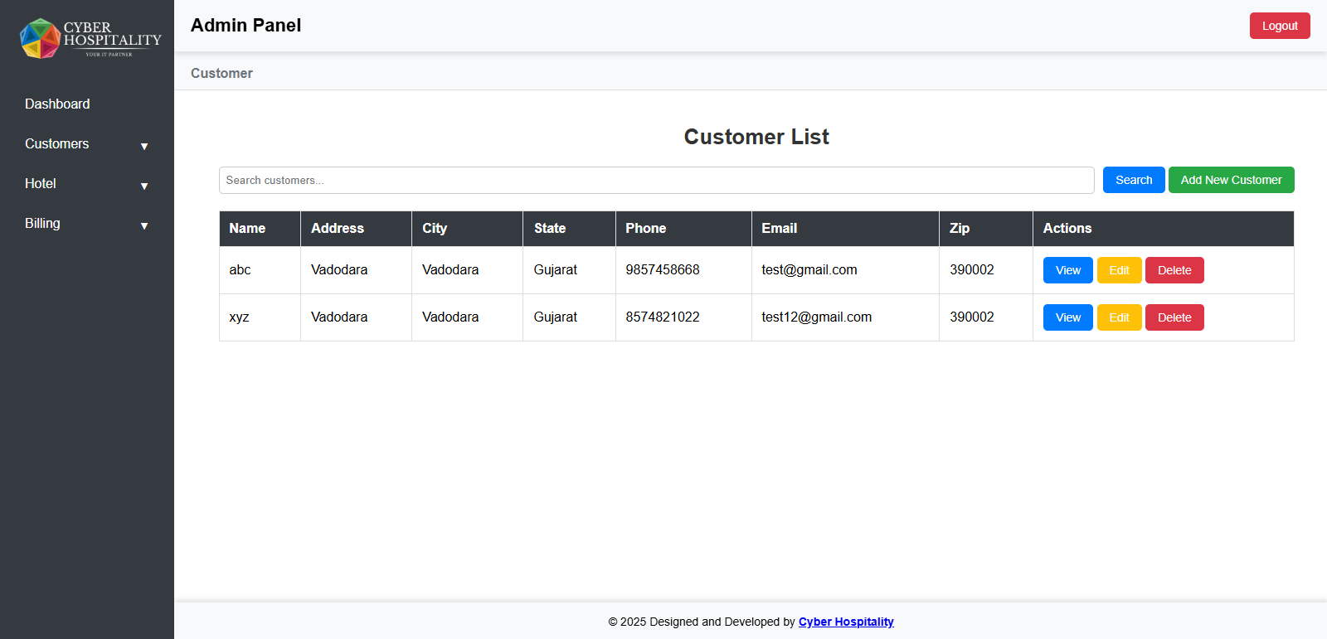
Task: Click the Logout button
Action: tap(1279, 26)
